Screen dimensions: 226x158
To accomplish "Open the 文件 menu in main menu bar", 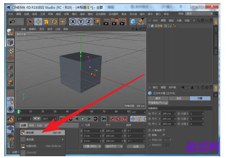I will pos(10,14).
